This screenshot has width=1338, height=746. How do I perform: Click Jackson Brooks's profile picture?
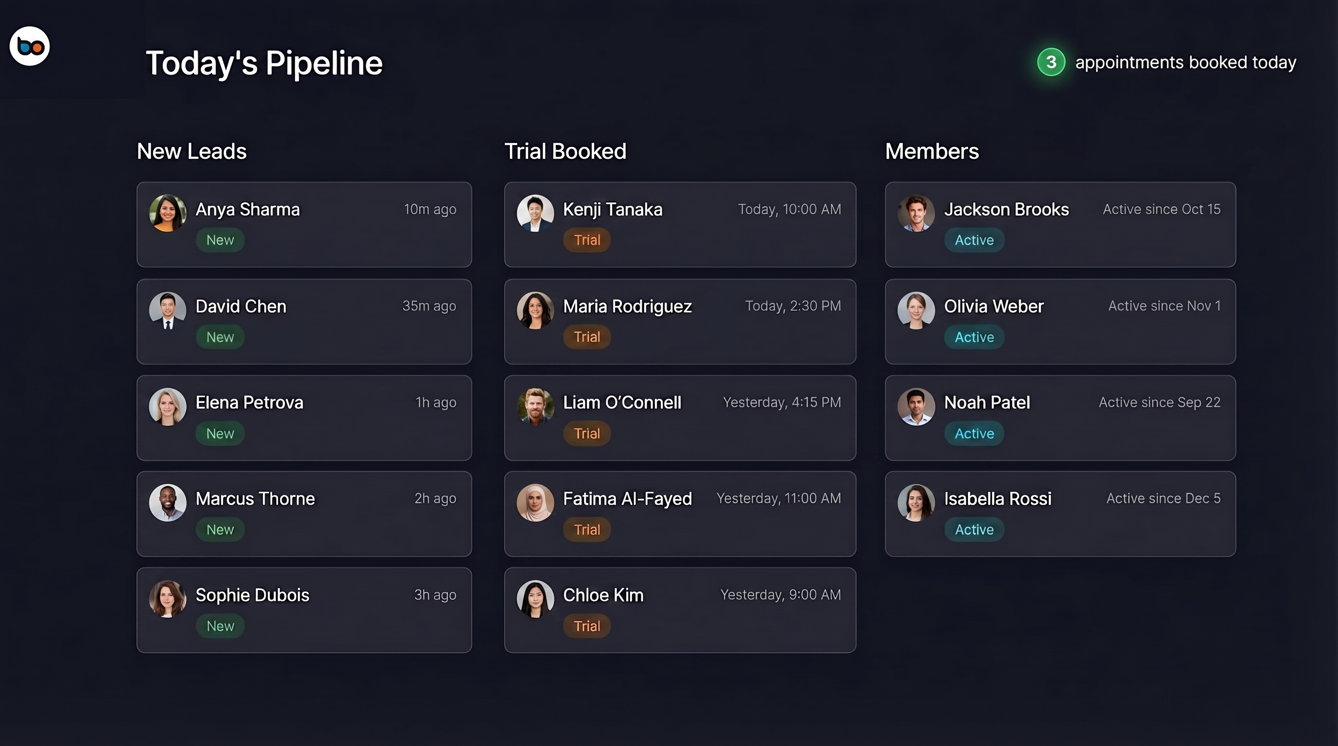click(x=915, y=213)
